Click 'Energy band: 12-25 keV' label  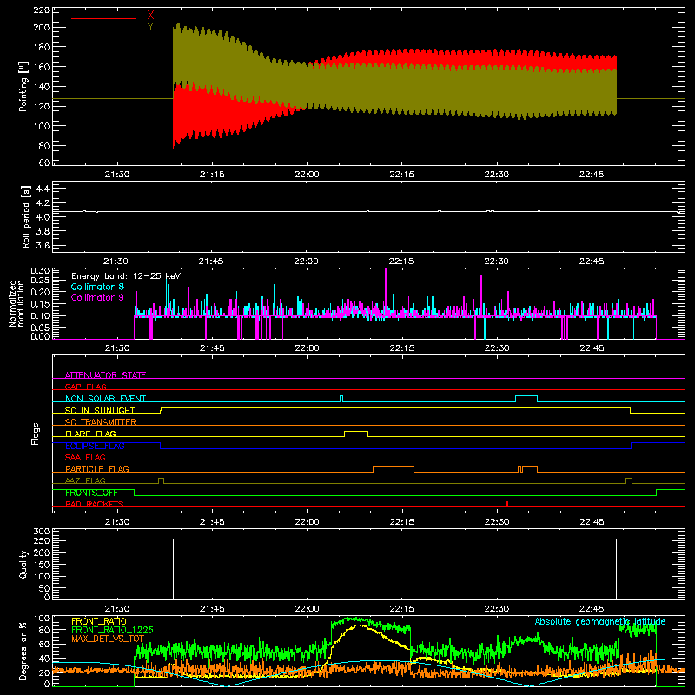pos(126,276)
